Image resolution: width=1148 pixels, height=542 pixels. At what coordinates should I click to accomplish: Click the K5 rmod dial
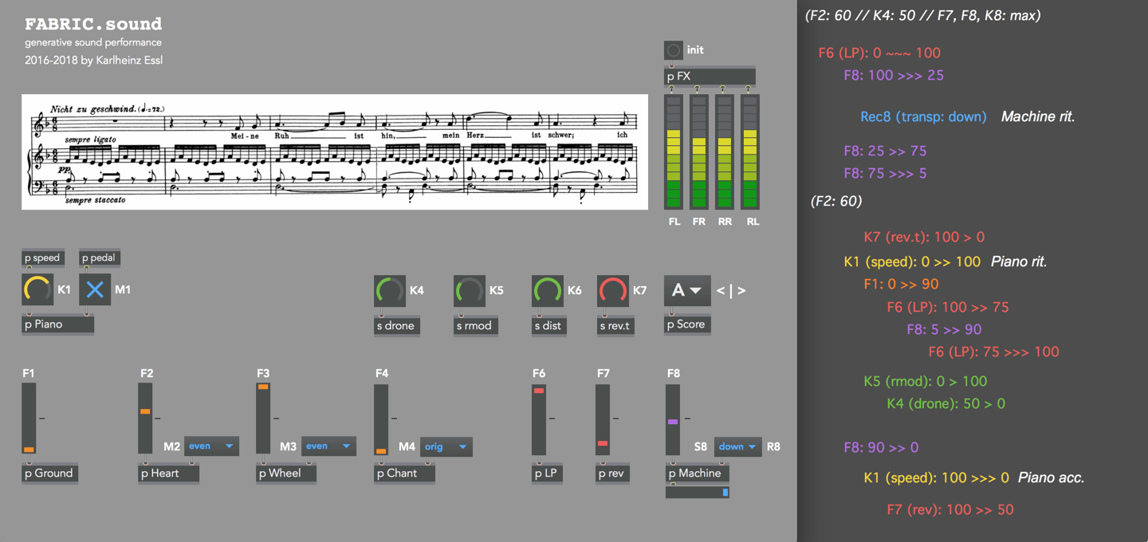[x=469, y=290]
